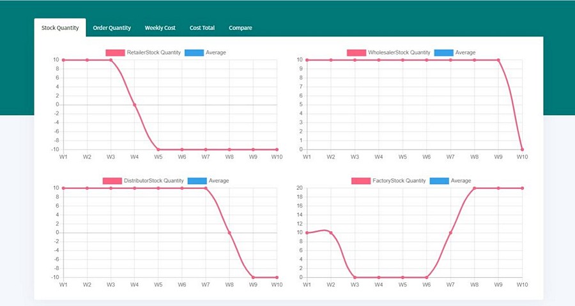Select the W10 data point on Factory chart
Viewport: 575px width, 306px height.
522,188
